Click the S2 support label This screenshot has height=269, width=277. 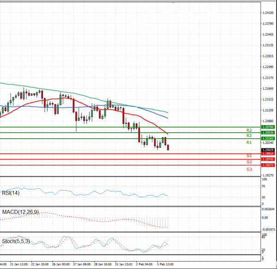pos(249,162)
